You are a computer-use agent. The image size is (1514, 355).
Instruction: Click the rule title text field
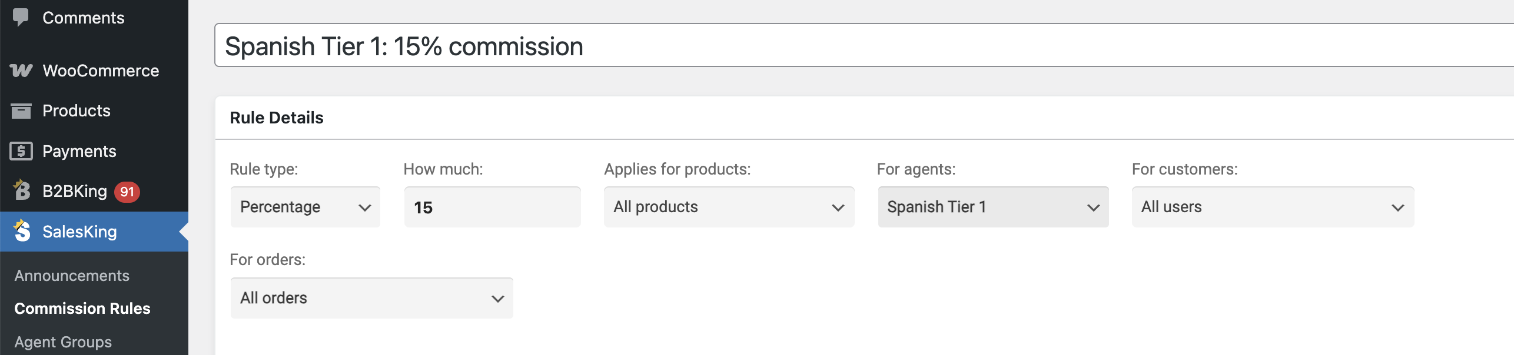coord(864,45)
